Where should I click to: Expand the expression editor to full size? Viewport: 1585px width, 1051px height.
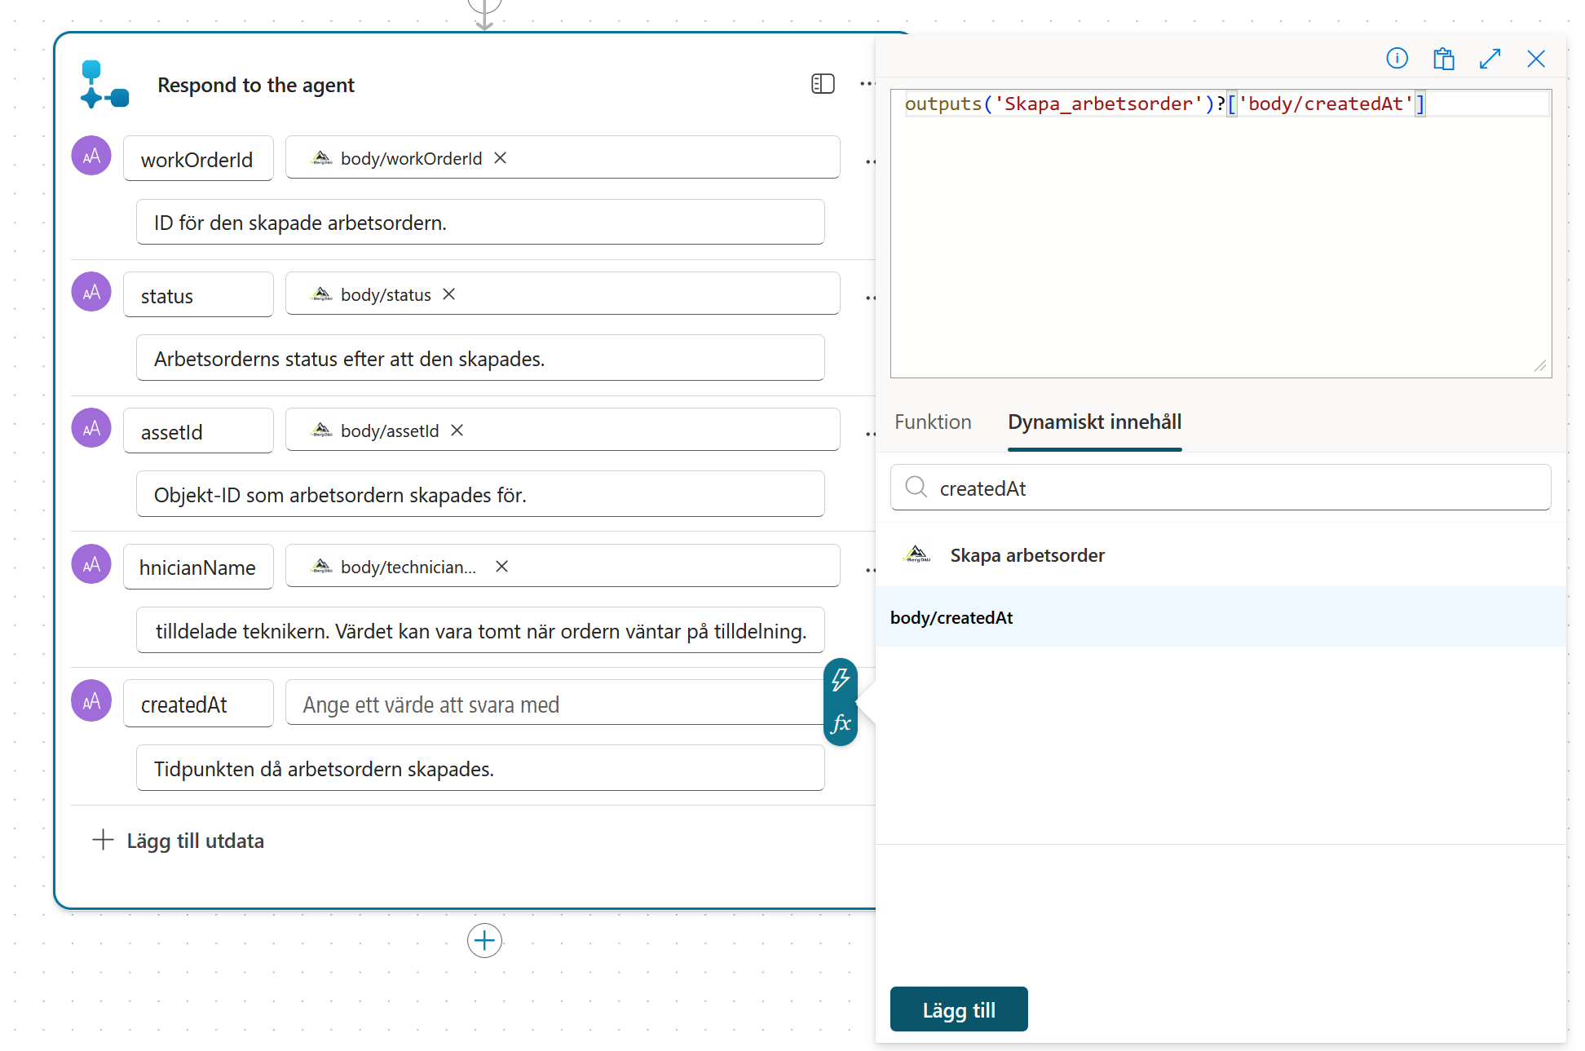(1490, 59)
